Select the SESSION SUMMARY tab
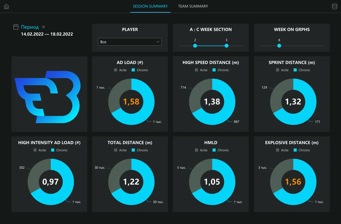 (x=150, y=6)
